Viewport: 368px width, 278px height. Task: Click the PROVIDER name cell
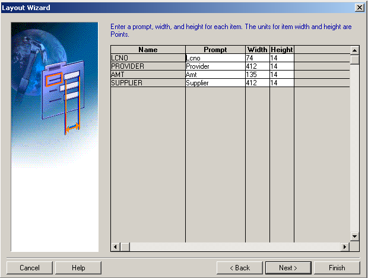[x=148, y=66]
